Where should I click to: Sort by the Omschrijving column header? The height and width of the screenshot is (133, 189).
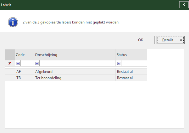(75, 55)
